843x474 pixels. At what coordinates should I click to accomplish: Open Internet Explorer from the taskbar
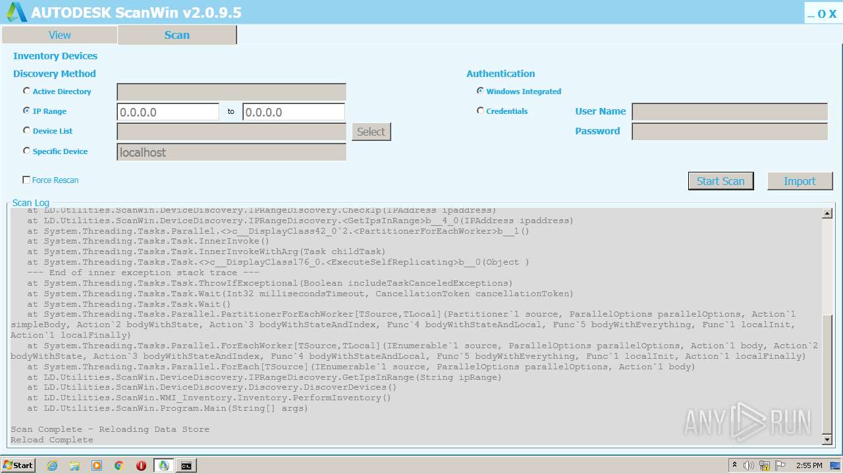(52, 465)
